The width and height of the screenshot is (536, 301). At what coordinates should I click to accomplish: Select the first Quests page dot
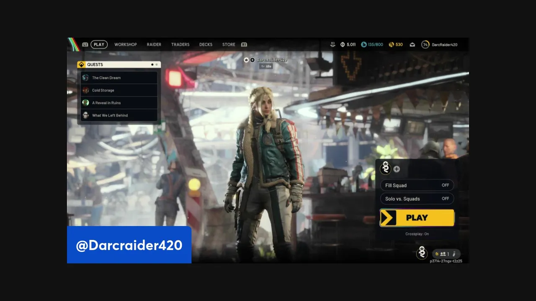click(152, 65)
